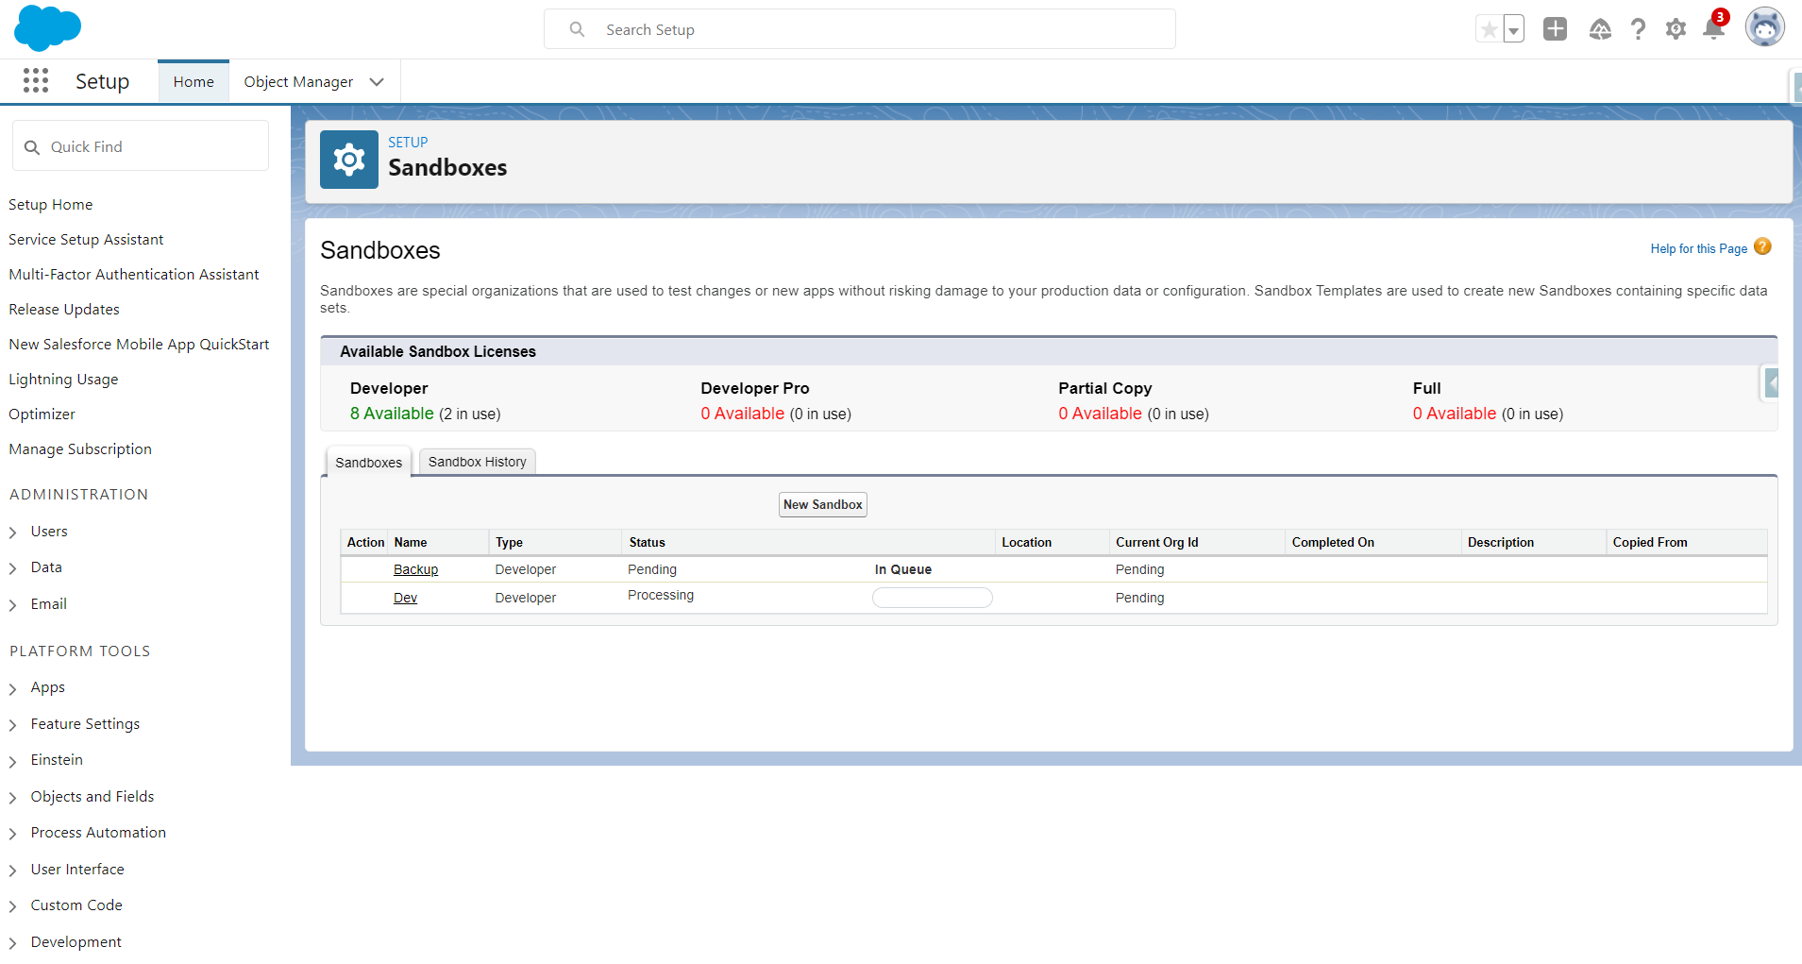Click the Salesforce cloud logo
This screenshot has width=1802, height=964.
pos(47,27)
